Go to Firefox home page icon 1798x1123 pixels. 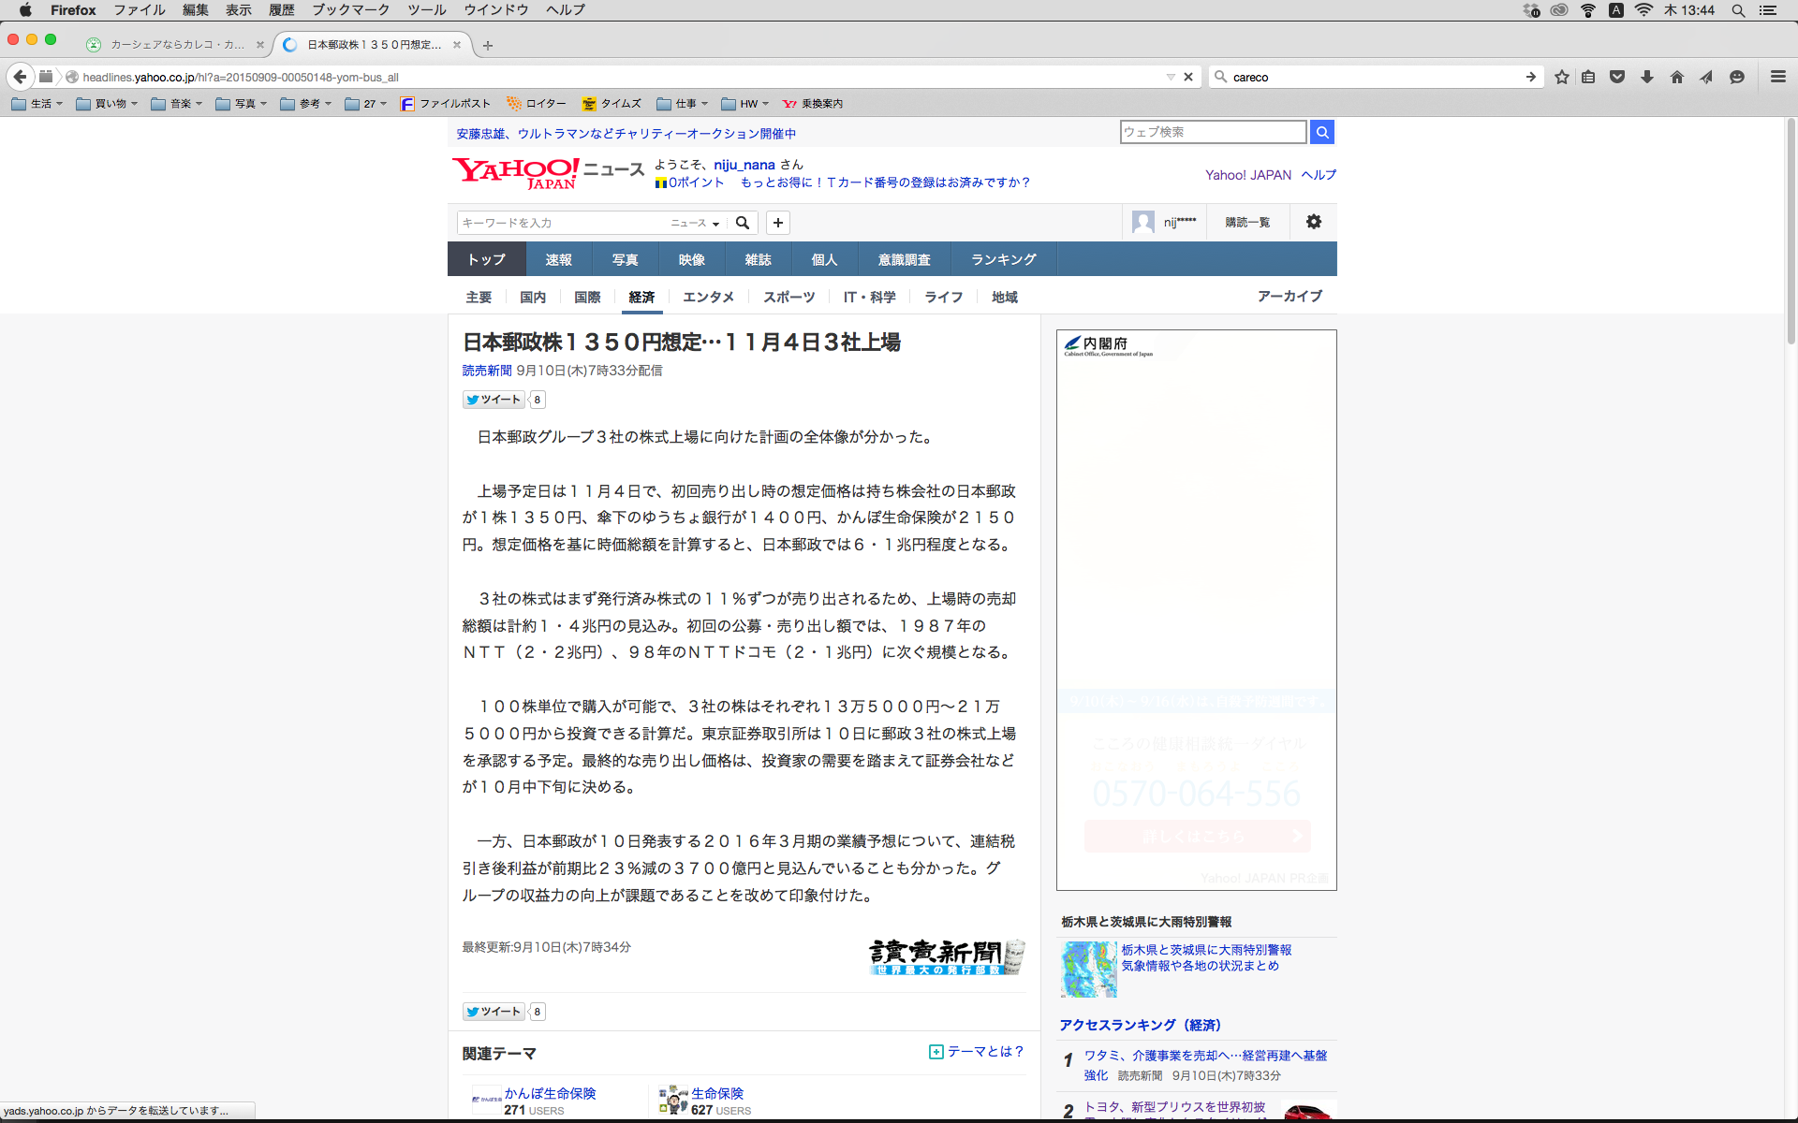coord(1676,77)
